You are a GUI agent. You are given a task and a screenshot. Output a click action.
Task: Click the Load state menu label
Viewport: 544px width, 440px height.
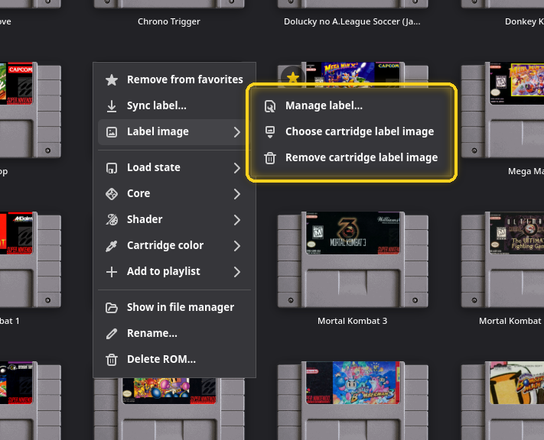[153, 167]
